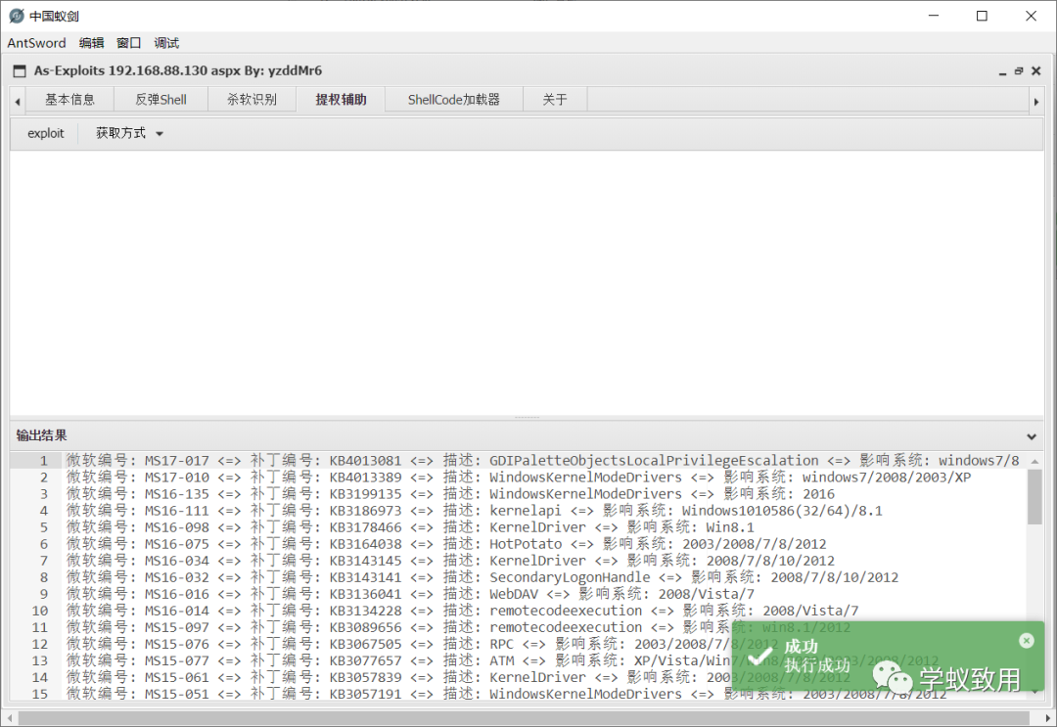This screenshot has width=1057, height=727.
Task: Open the 调试 menu
Action: tap(166, 43)
